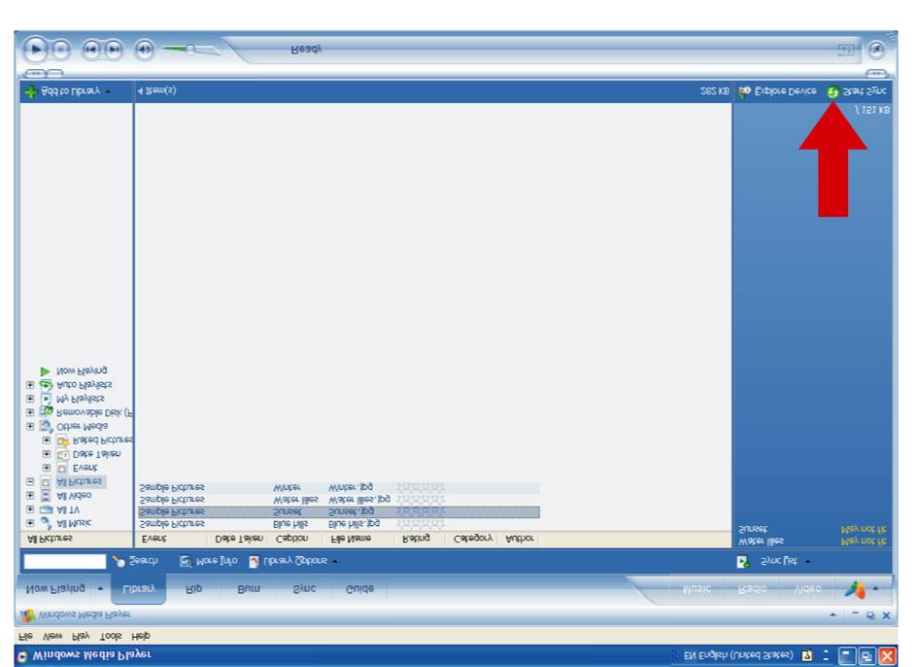Sort by the Date Taken column
The image size is (917, 667).
pos(239,538)
